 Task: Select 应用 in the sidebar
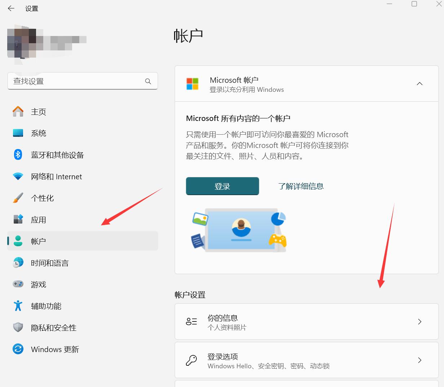pos(83,220)
